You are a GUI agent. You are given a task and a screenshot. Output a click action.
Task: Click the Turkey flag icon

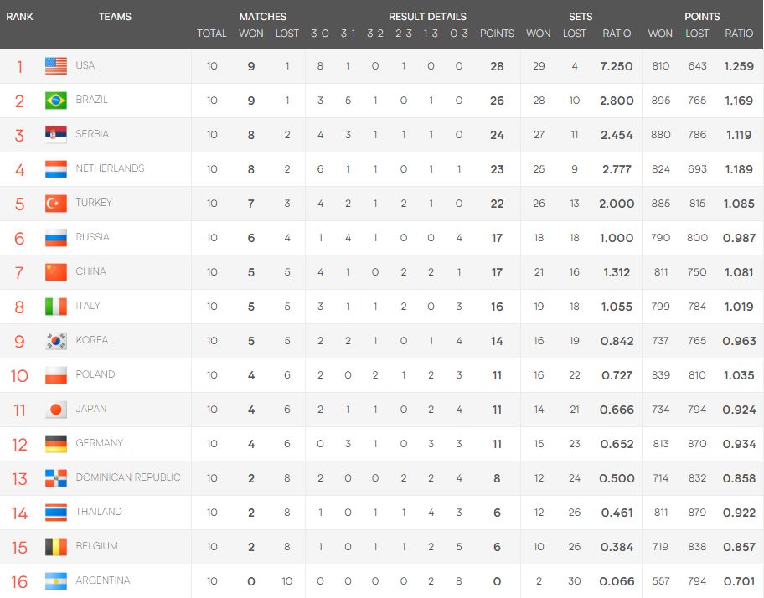click(x=56, y=203)
